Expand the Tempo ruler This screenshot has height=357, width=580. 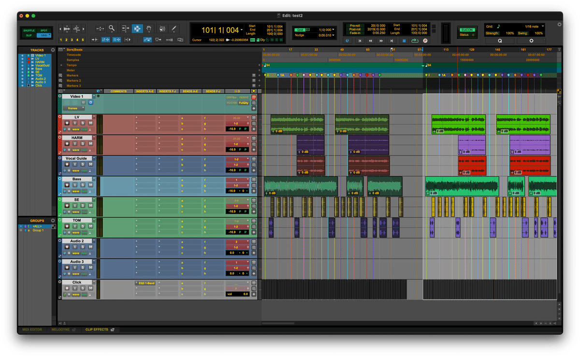click(x=61, y=65)
